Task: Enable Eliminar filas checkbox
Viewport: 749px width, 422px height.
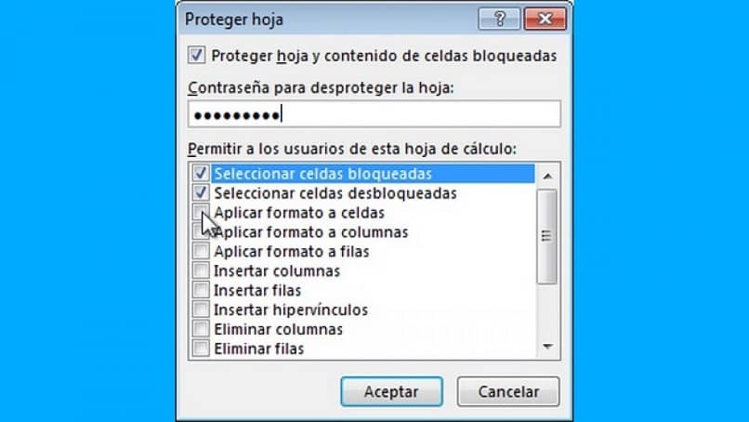Action: click(x=201, y=349)
